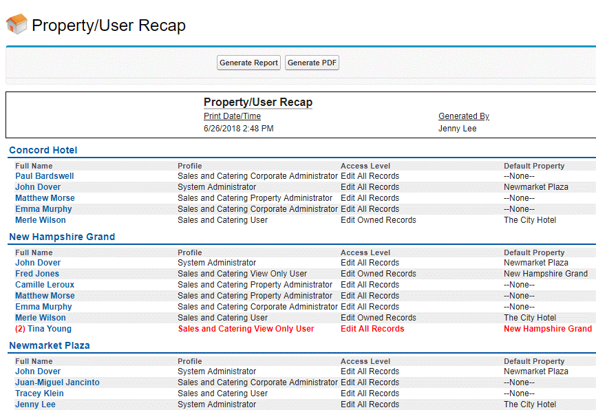This screenshot has height=410, width=596.
Task: Open Fred Jones user link
Action: (37, 274)
